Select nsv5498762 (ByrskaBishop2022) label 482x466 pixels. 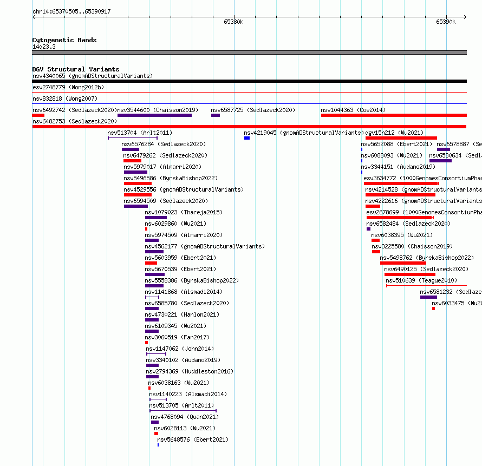pyautogui.click(x=427, y=258)
